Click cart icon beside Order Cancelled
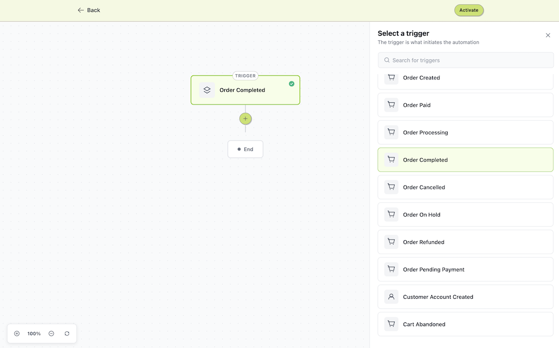The image size is (559, 348). [x=391, y=187]
